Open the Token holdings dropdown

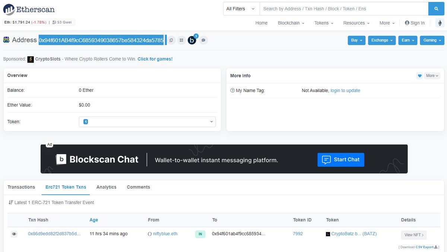[147, 122]
